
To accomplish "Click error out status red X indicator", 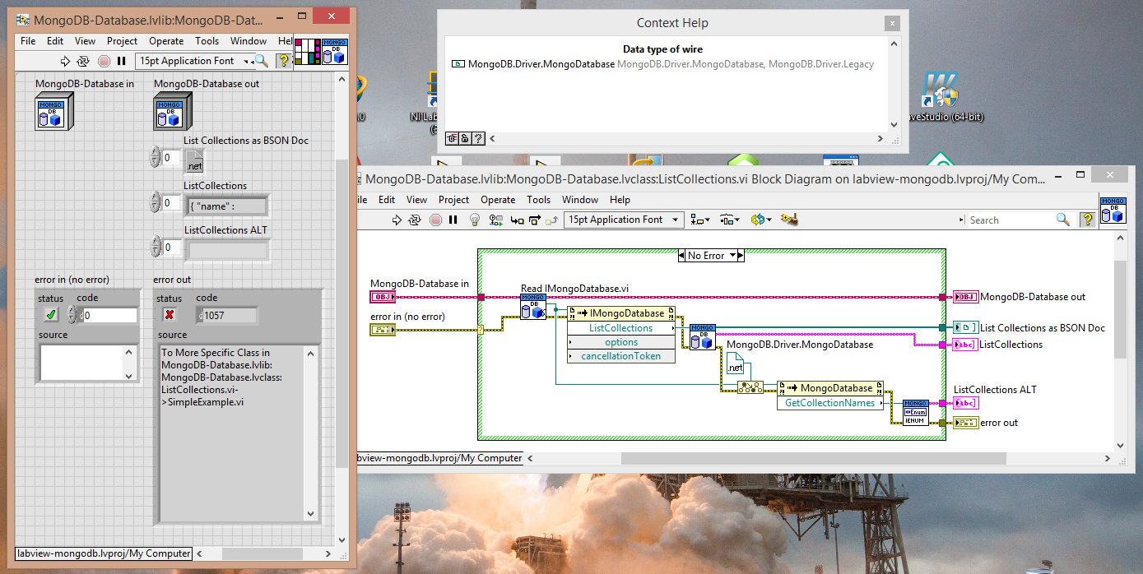I will click(x=170, y=314).
